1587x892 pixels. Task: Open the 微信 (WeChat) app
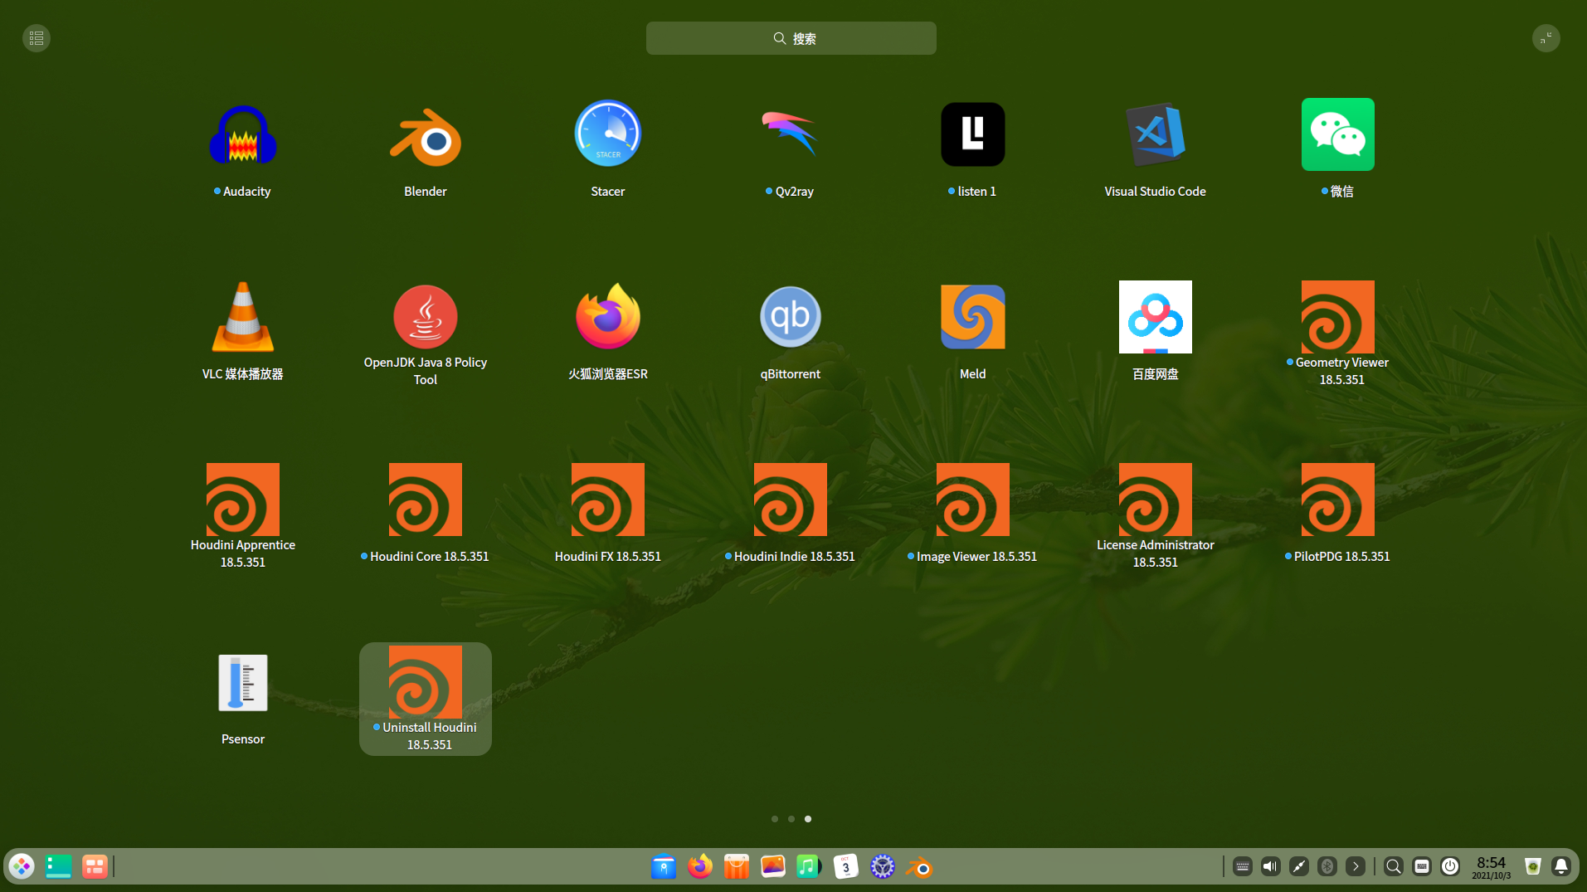[1337, 134]
